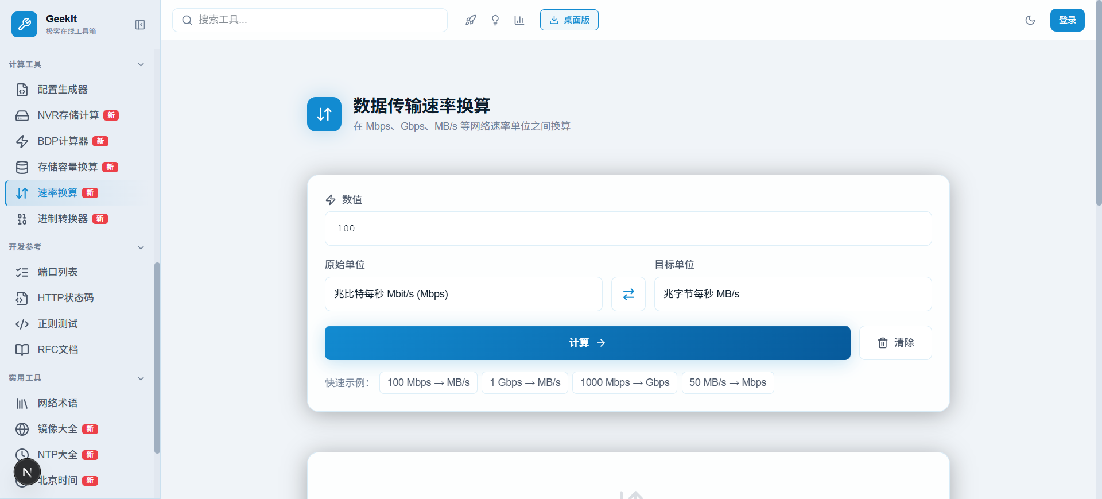1102x499 pixels.
Task: Use example 1 Gbps → MB/s
Action: [525, 382]
